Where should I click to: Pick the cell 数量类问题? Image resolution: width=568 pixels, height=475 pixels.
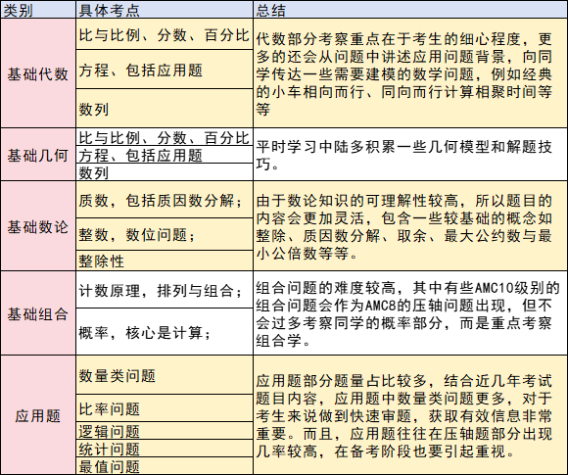click(165, 375)
